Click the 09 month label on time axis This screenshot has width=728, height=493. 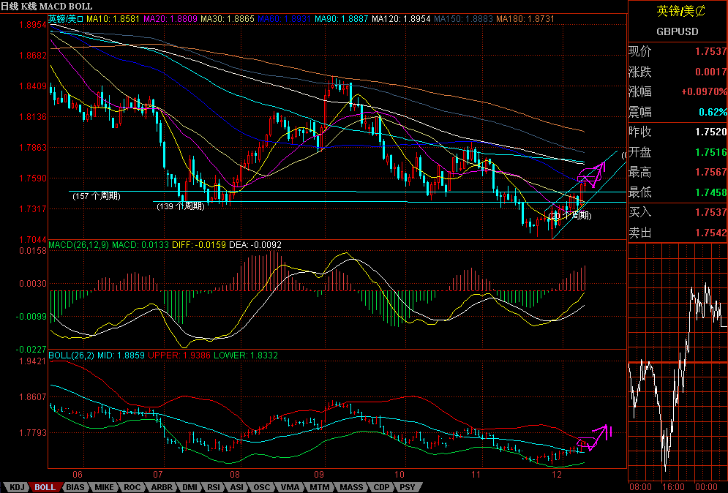pyautogui.click(x=319, y=475)
